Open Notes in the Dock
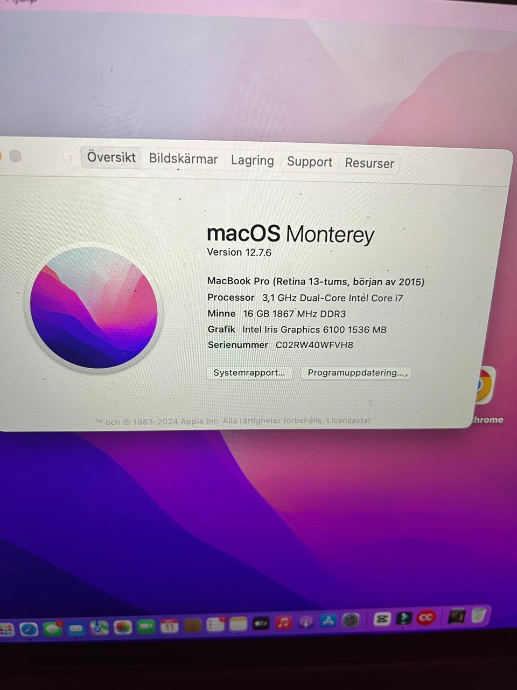Viewport: 517px width, 690px height. (x=238, y=624)
